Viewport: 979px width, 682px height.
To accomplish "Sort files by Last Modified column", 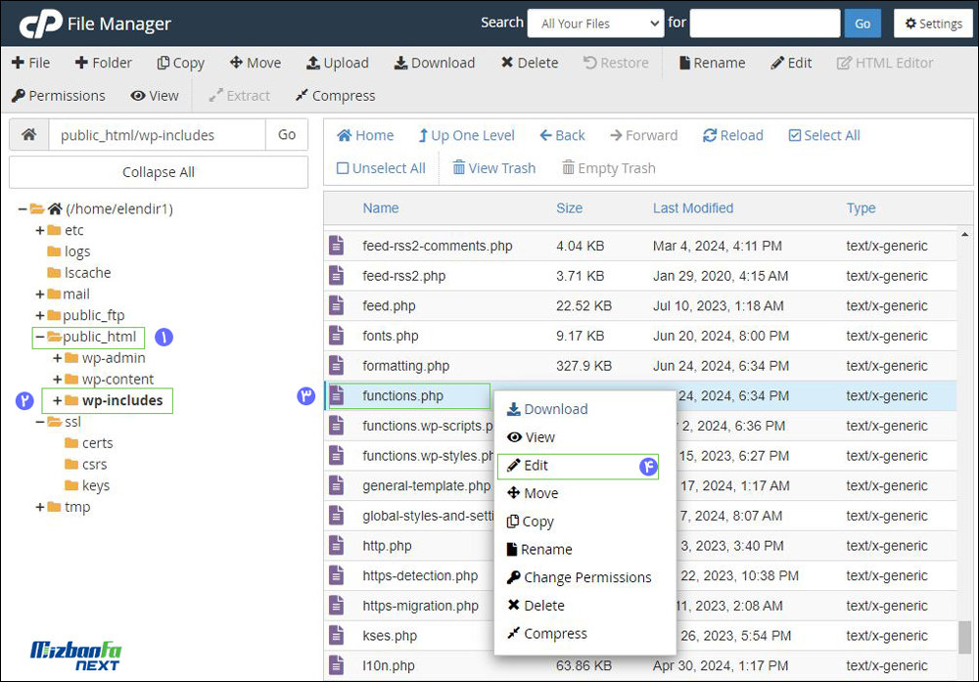I will (693, 207).
